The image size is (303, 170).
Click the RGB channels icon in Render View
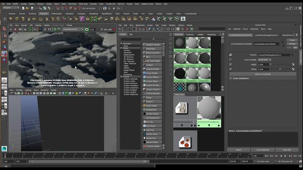tap(40, 29)
